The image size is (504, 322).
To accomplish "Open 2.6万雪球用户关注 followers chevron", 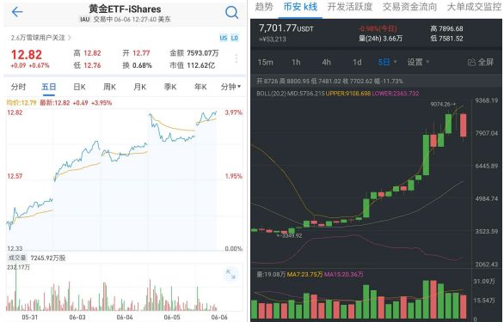I will pyautogui.click(x=40, y=38).
